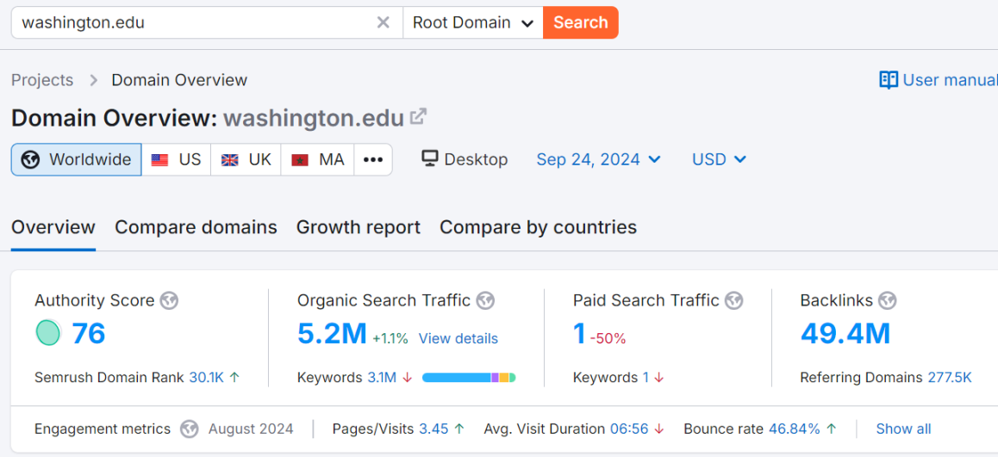This screenshot has width=998, height=457.
Task: Open organic Keywords 3.1M value
Action: click(382, 378)
